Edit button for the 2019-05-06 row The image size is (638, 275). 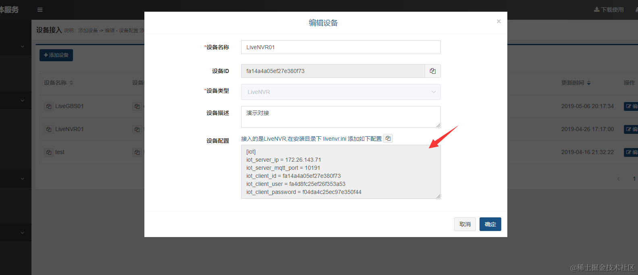click(631, 106)
